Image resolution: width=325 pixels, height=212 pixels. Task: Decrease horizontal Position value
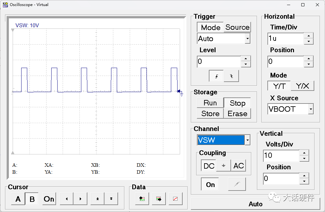point(309,64)
